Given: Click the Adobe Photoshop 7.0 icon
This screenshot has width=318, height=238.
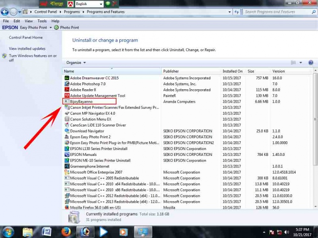Looking at the screenshot, I should tap(67, 84).
